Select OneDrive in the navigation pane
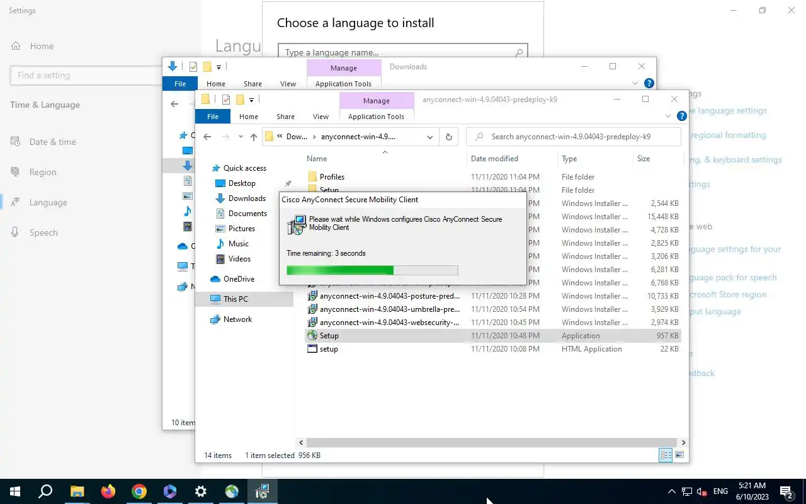Image resolution: width=806 pixels, height=504 pixels. click(x=239, y=279)
